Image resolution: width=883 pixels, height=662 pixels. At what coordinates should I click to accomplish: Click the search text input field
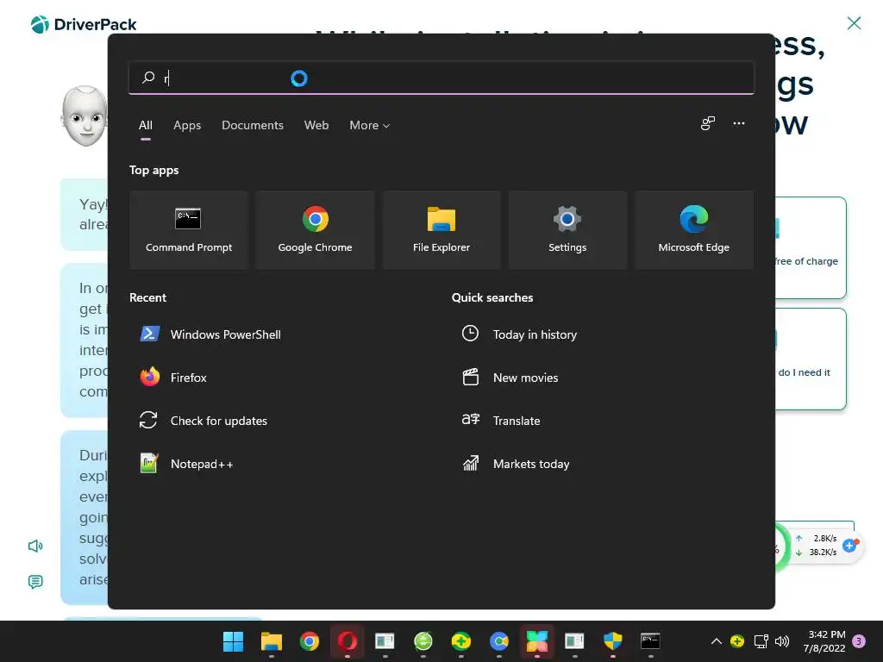441,78
